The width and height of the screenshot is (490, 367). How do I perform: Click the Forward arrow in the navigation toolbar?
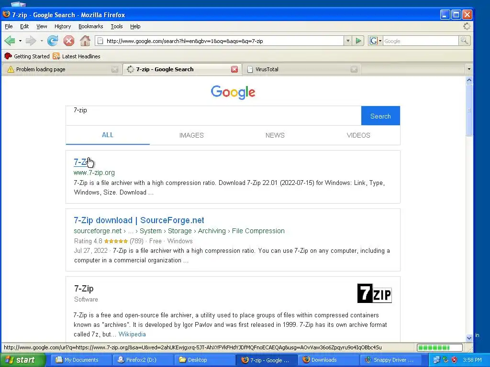tap(31, 41)
